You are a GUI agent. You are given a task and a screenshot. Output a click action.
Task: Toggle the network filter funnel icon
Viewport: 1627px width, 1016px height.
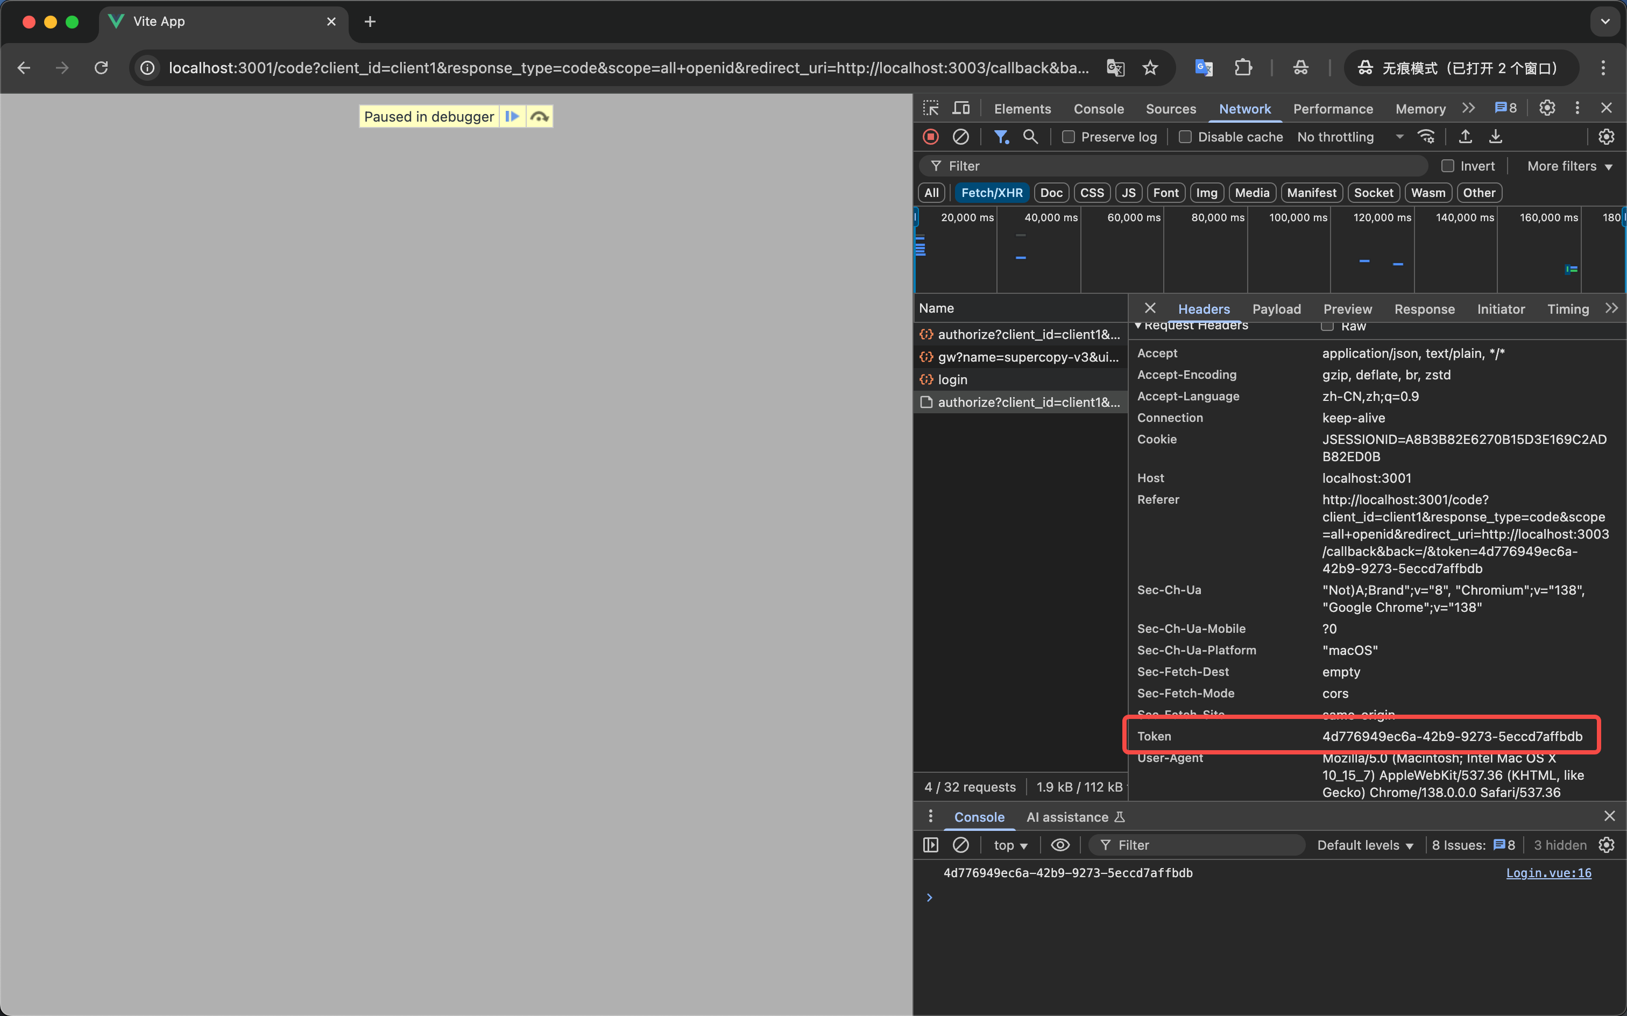[1001, 137]
